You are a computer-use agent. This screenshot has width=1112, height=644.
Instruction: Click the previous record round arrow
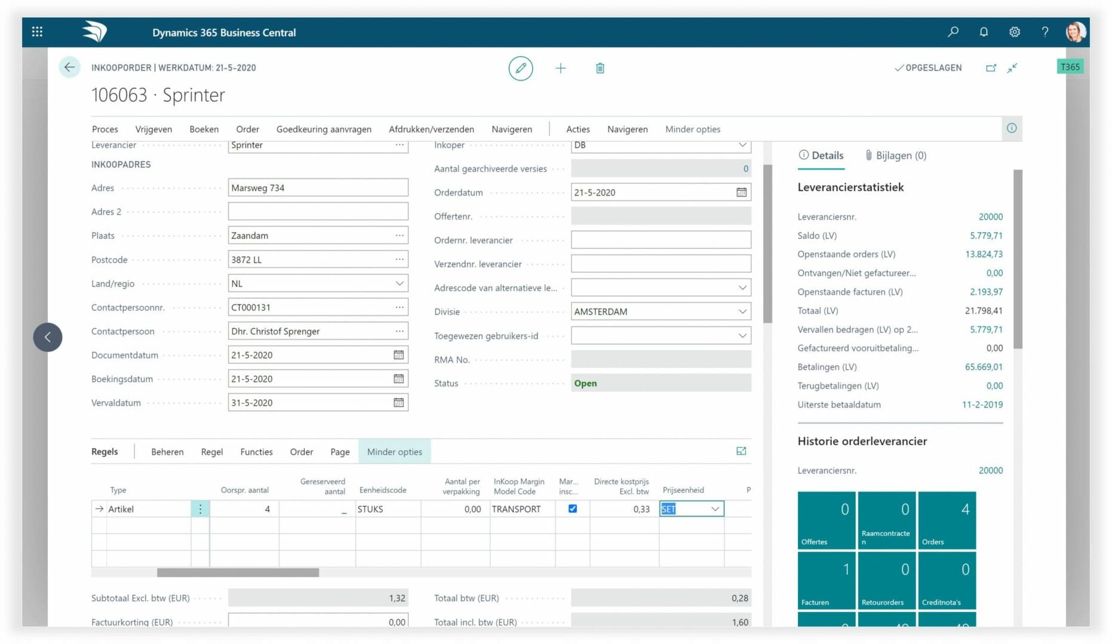point(48,337)
